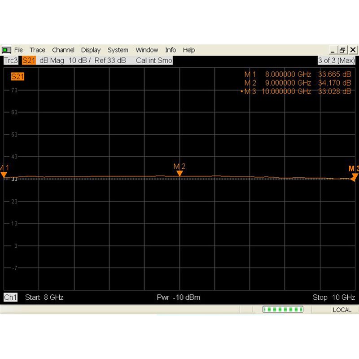Open the Window menu
359x359 pixels.
[147, 50]
